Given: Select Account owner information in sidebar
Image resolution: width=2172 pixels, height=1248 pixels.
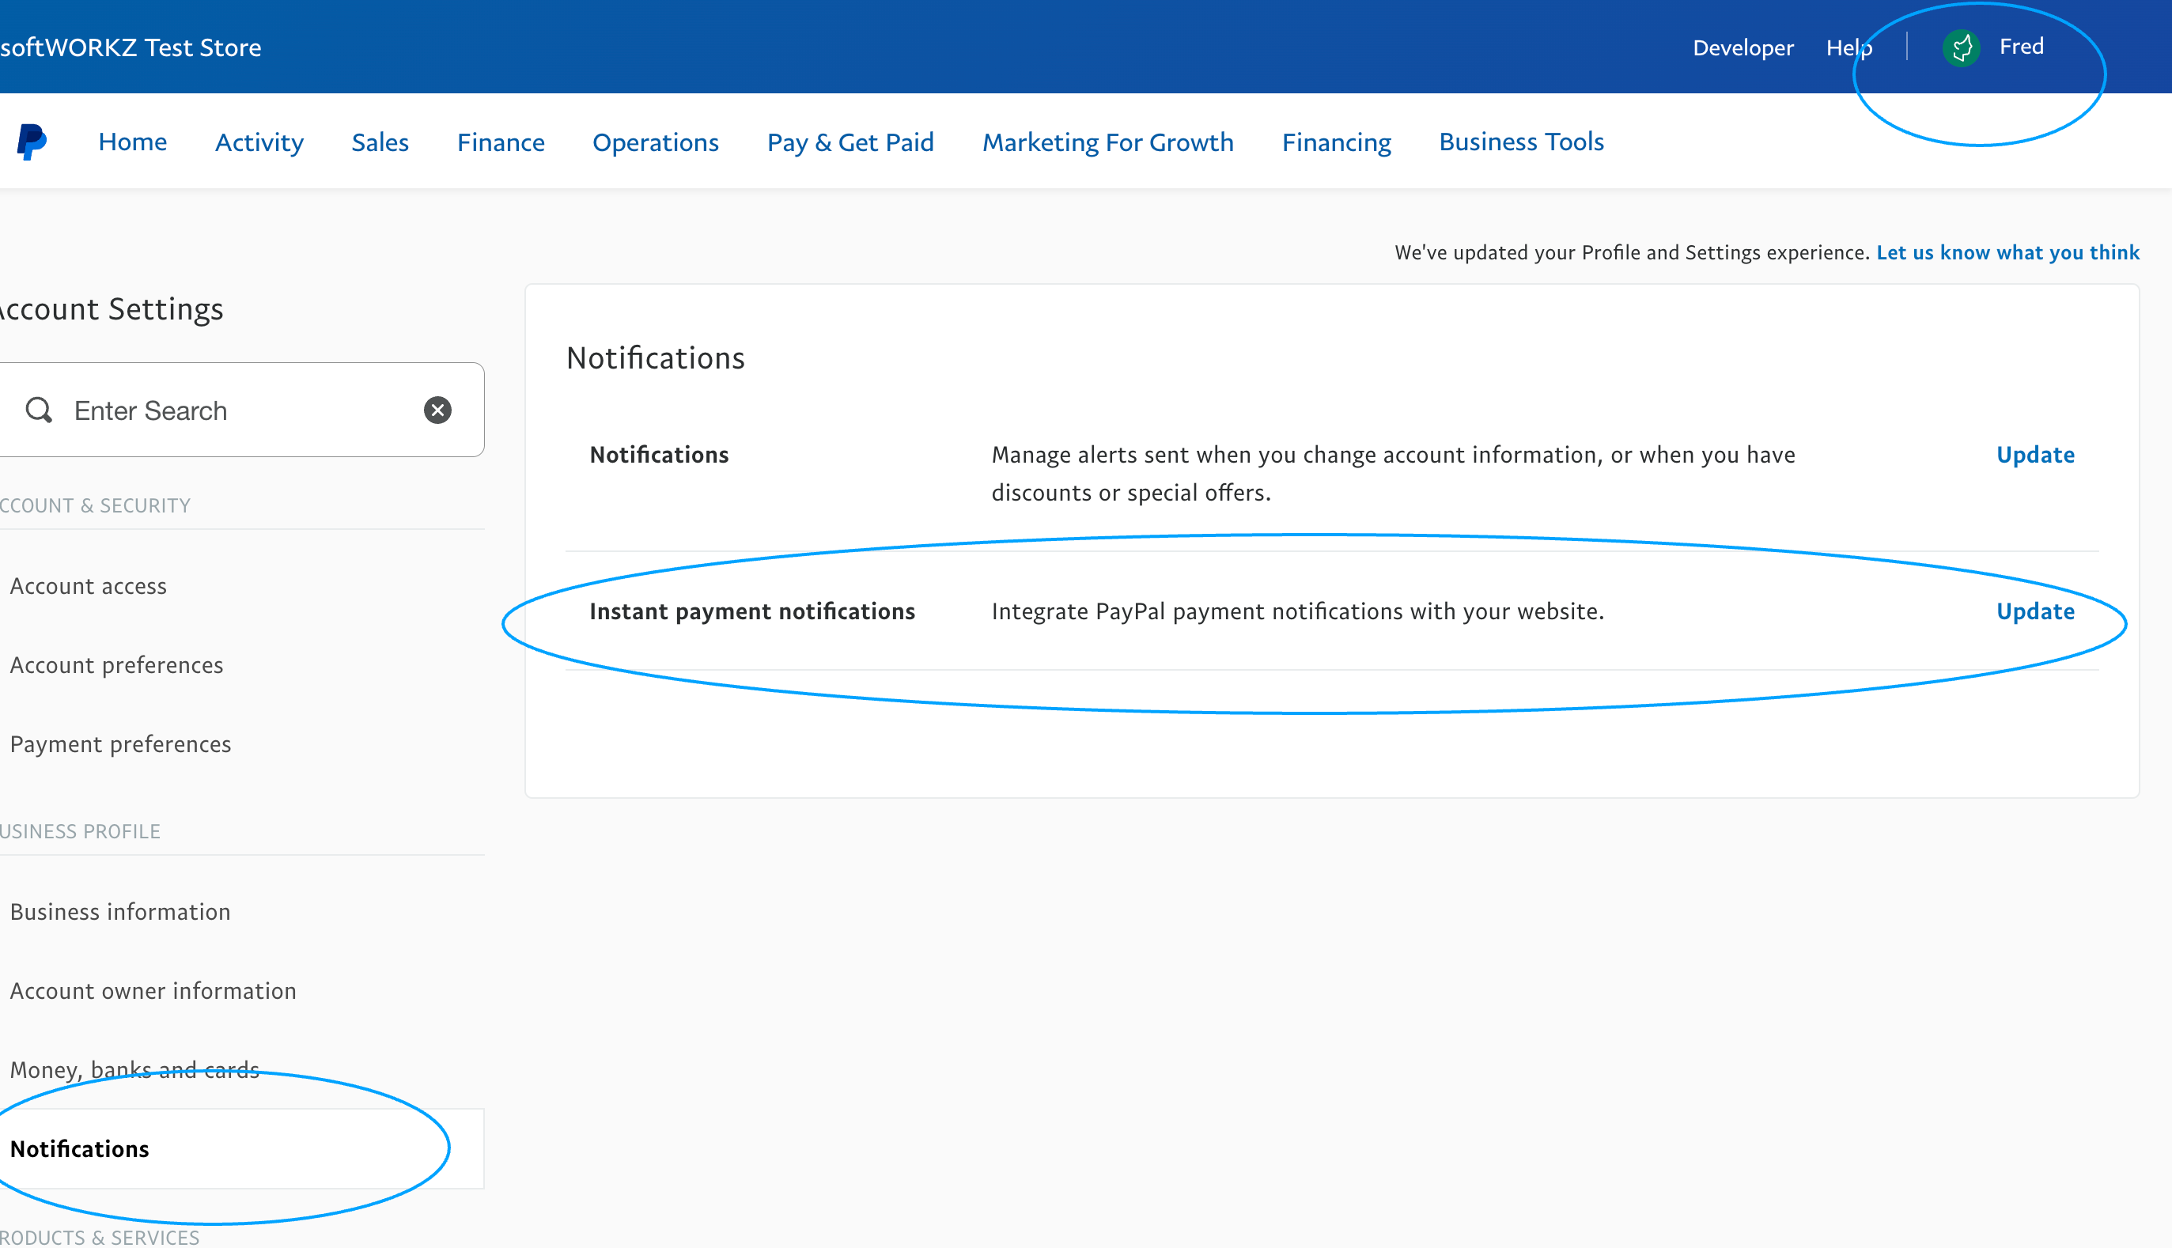Looking at the screenshot, I should click(153, 990).
